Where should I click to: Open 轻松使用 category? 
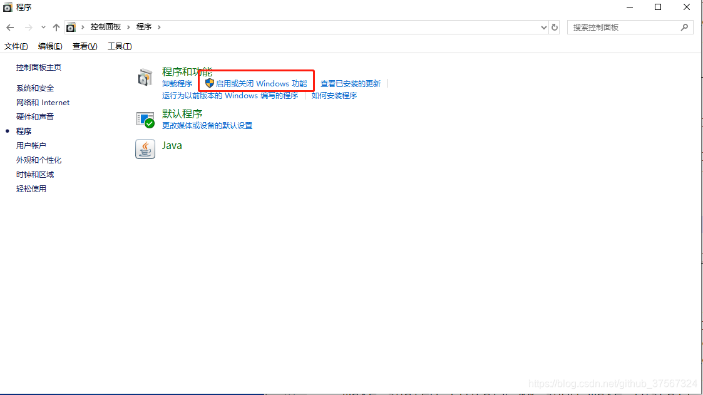tap(31, 188)
